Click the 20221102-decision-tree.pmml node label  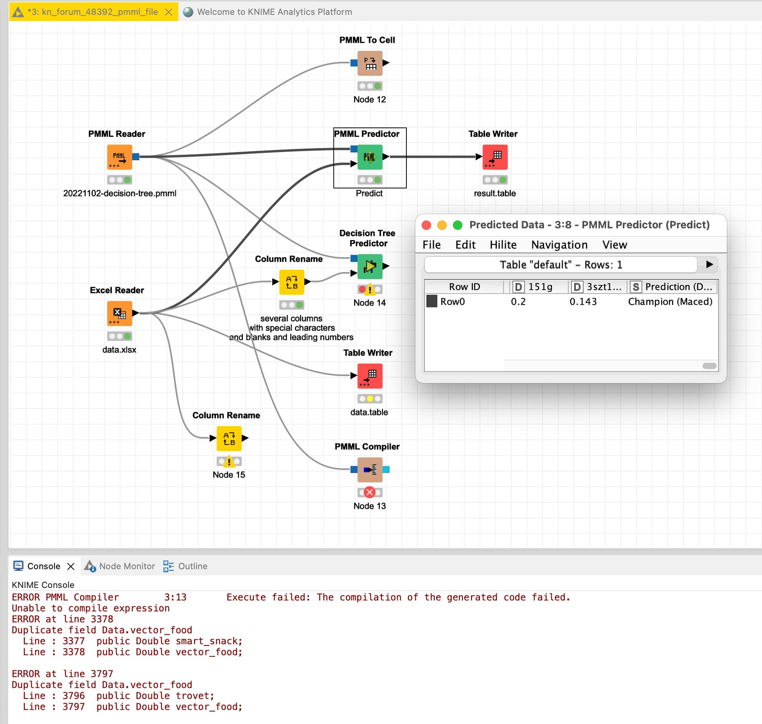pyautogui.click(x=119, y=193)
